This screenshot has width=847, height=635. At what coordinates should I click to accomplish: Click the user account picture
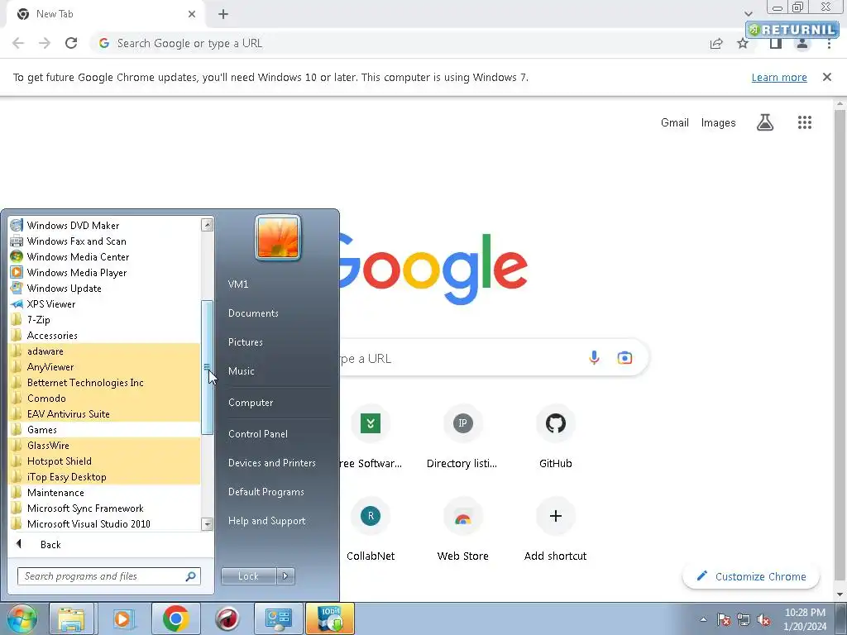[x=278, y=237]
